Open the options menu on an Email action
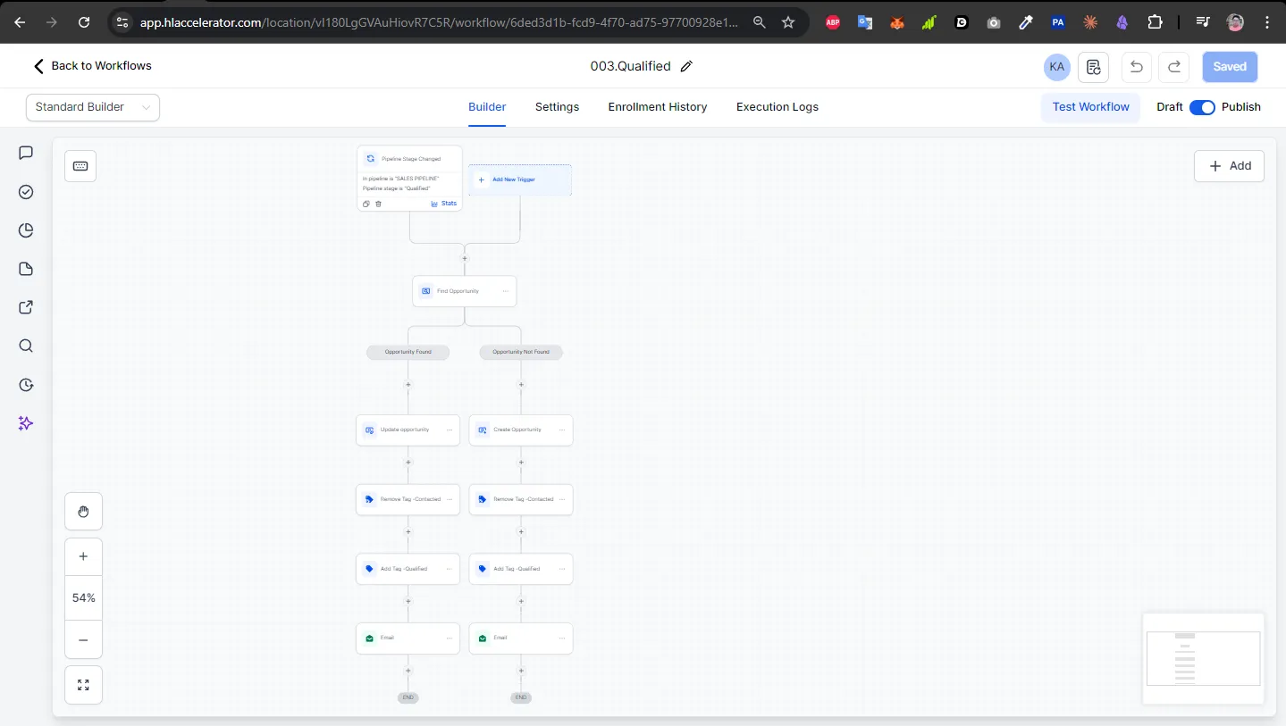 (449, 638)
